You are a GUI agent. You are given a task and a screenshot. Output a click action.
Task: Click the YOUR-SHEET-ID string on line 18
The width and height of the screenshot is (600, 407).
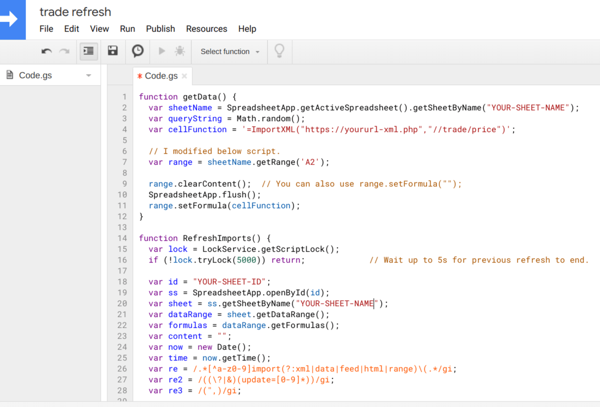click(x=229, y=282)
